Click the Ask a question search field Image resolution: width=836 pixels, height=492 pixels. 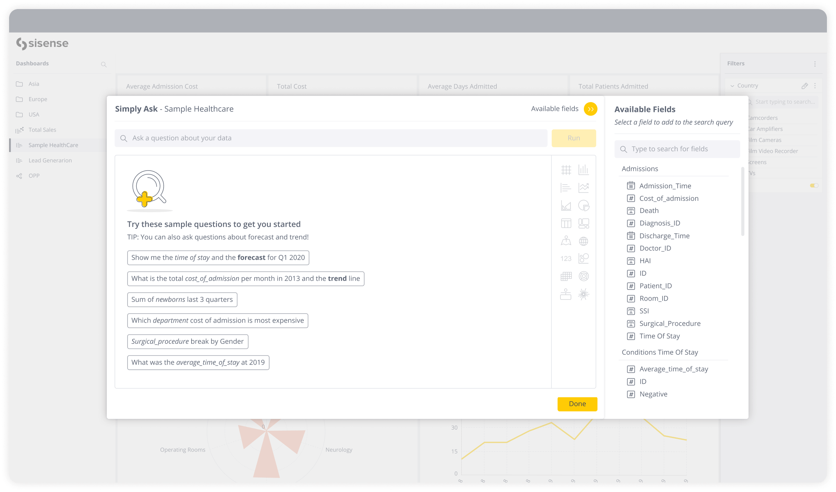click(331, 138)
